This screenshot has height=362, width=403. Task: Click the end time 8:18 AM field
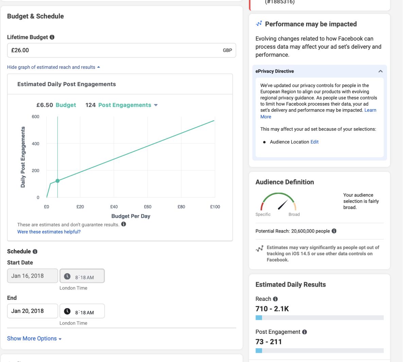click(x=85, y=312)
